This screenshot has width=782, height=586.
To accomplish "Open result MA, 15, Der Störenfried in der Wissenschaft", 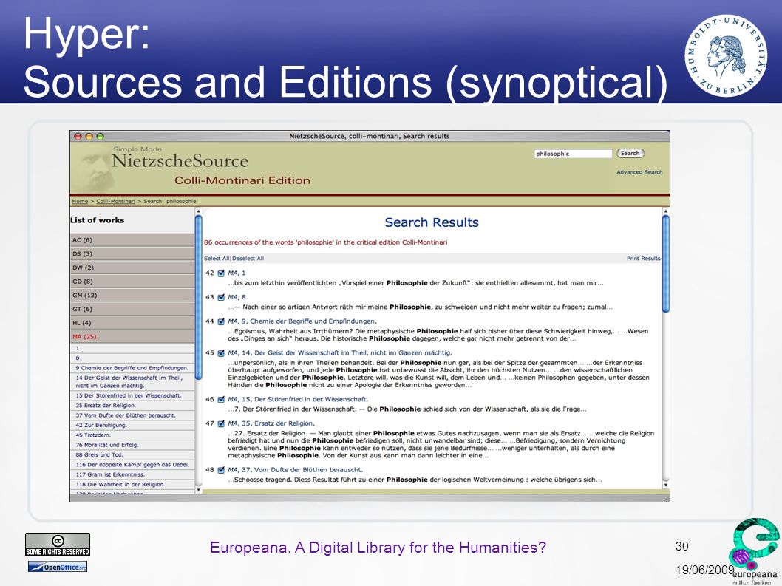I will (x=298, y=400).
